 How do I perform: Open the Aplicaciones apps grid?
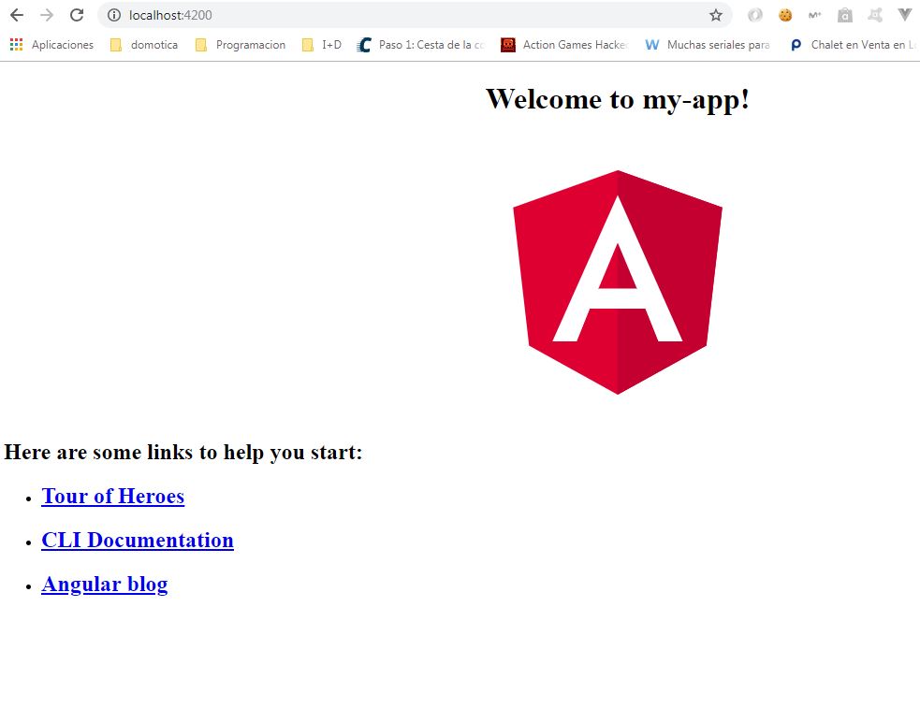click(x=51, y=45)
